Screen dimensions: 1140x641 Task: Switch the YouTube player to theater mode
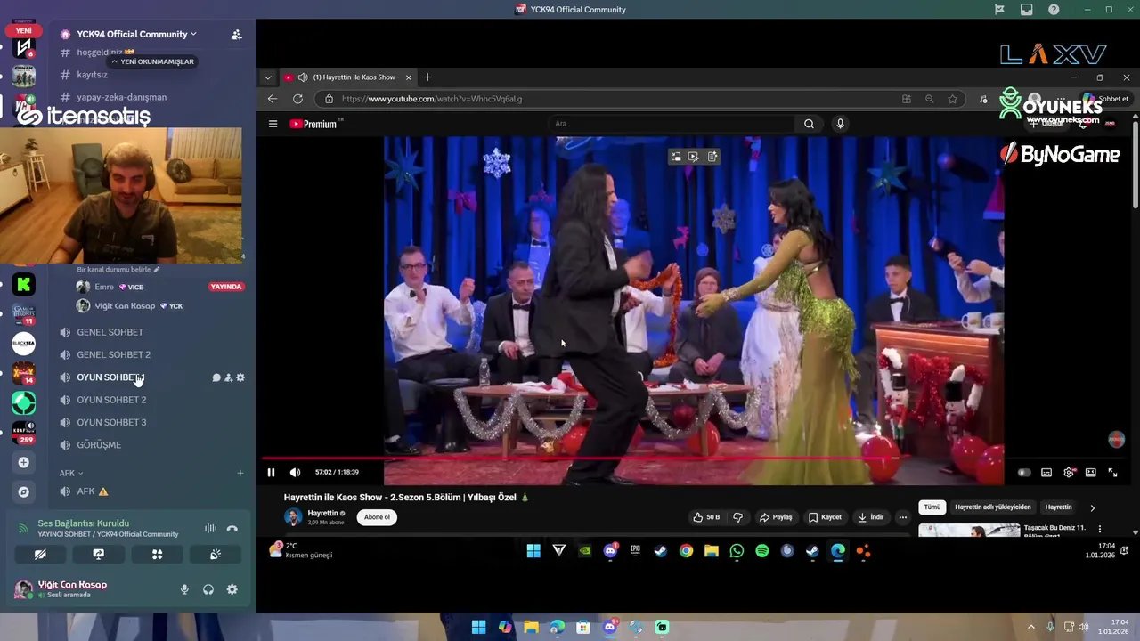pos(1090,473)
